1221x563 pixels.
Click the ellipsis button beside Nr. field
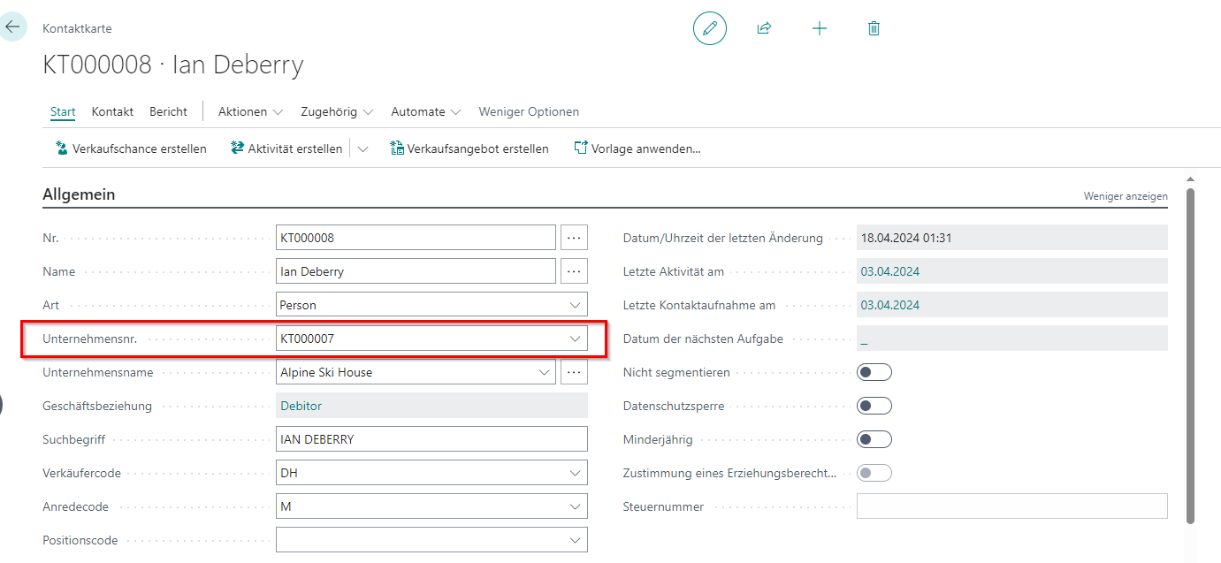(575, 238)
